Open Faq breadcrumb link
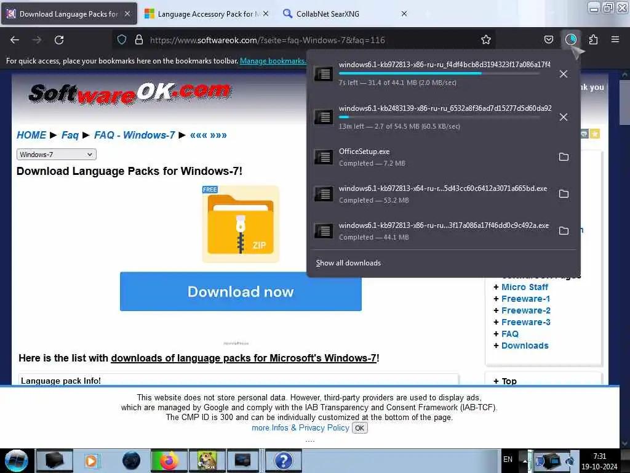Viewport: 630px width, 473px height. tap(70, 135)
